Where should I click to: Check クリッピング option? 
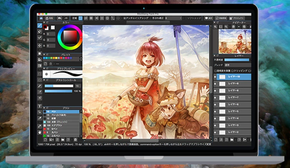[x=233, y=71]
